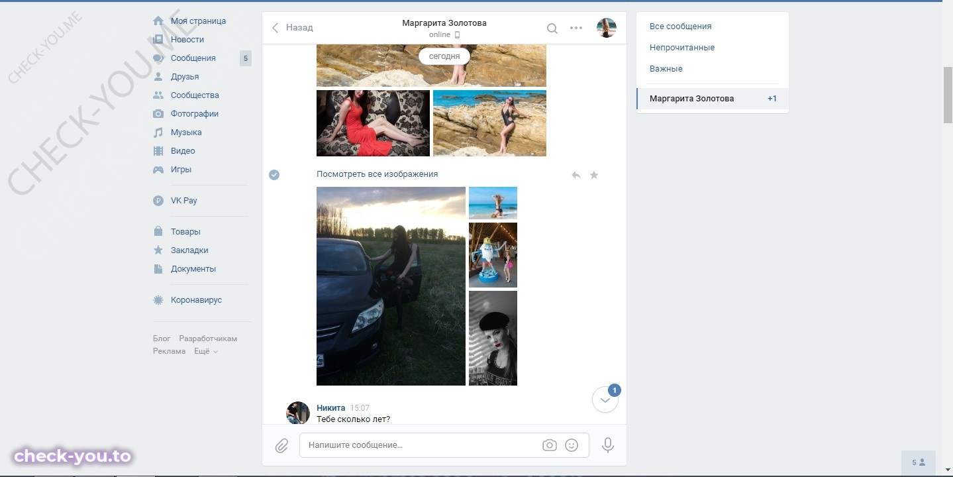Open the emoji smiley picker

pos(572,445)
